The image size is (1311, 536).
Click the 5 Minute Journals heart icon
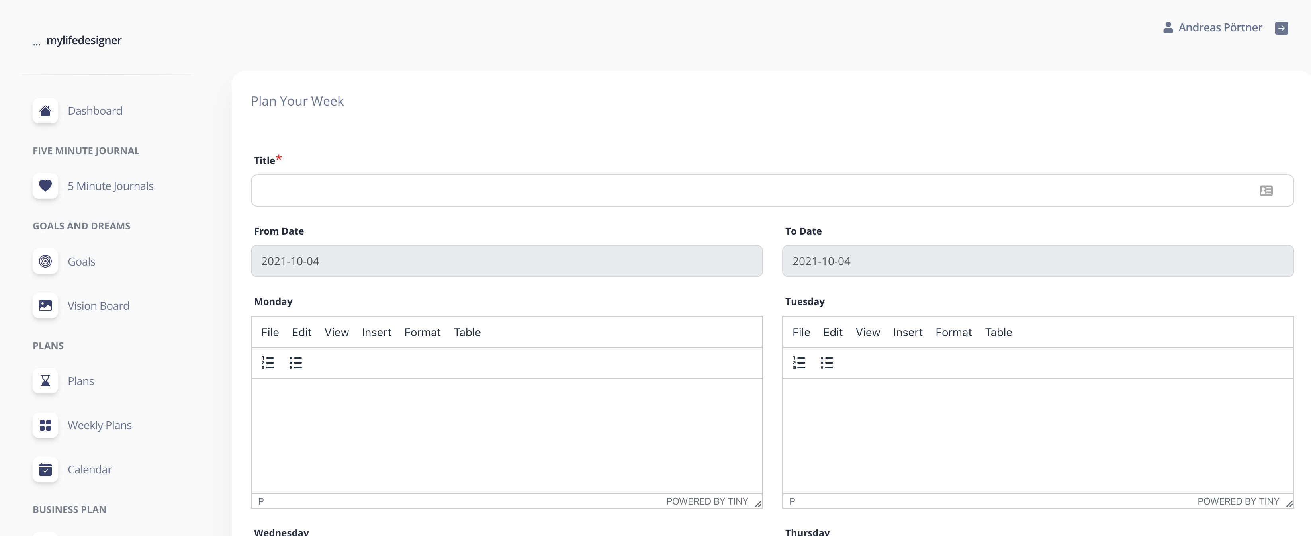tap(45, 186)
